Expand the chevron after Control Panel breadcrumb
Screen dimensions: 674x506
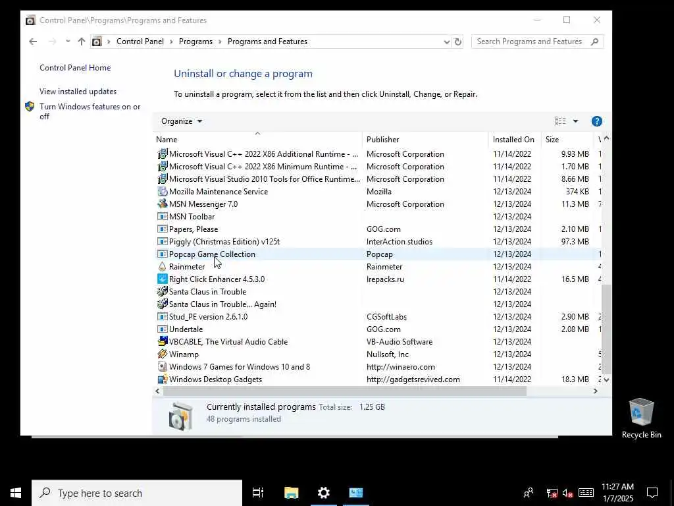tap(172, 42)
